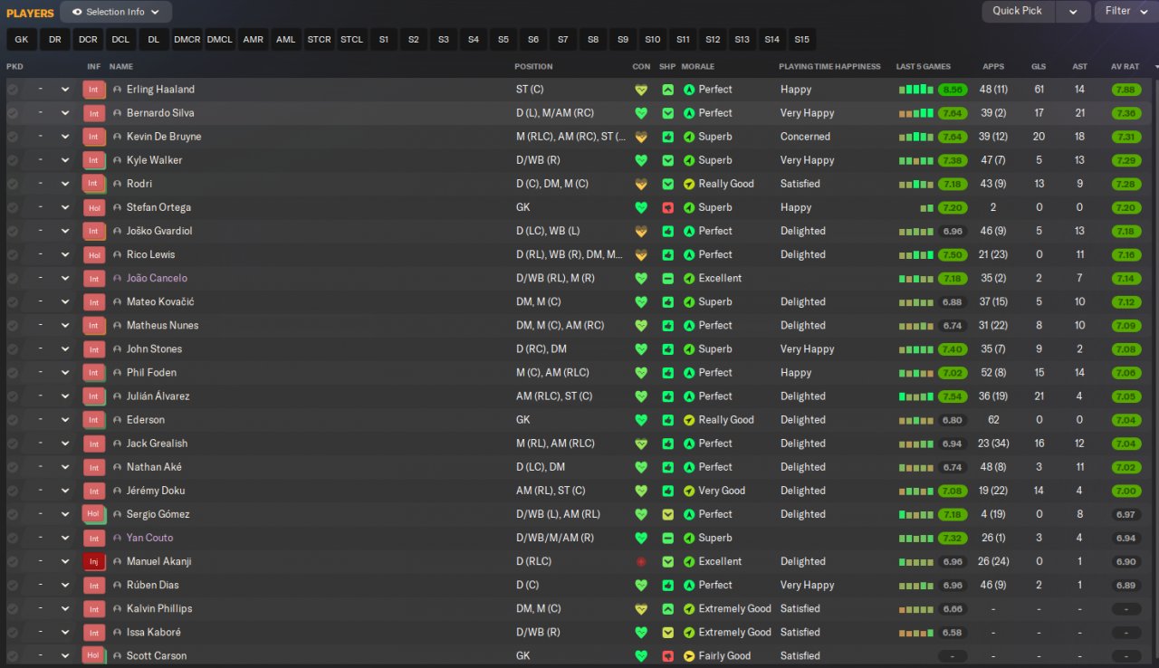Open the arrow dropdown beside Quick Pick
This screenshot has height=668, width=1159.
pyautogui.click(x=1073, y=11)
